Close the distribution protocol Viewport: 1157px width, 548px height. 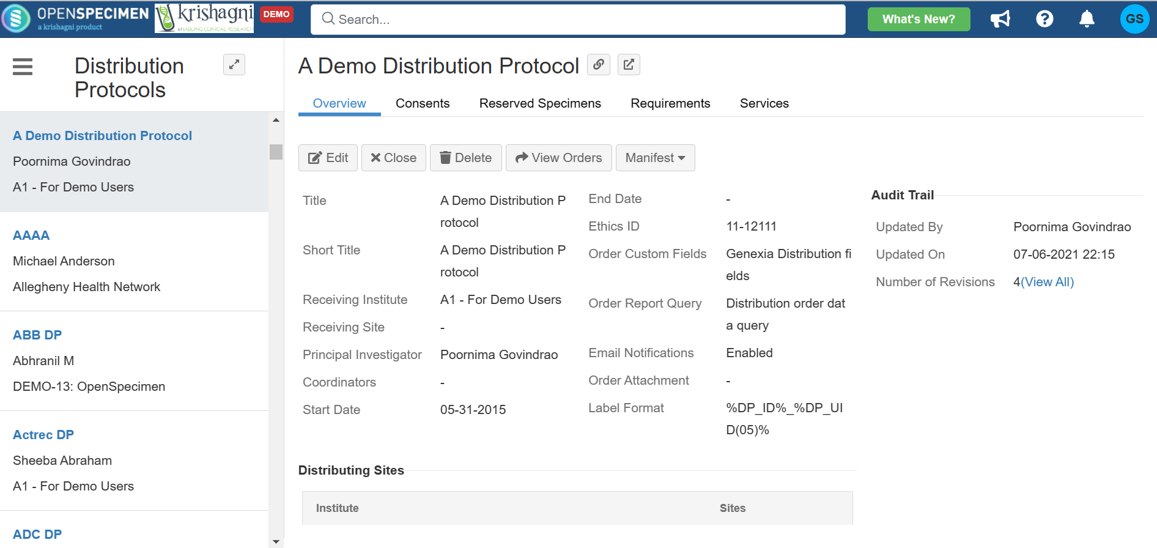click(x=394, y=158)
